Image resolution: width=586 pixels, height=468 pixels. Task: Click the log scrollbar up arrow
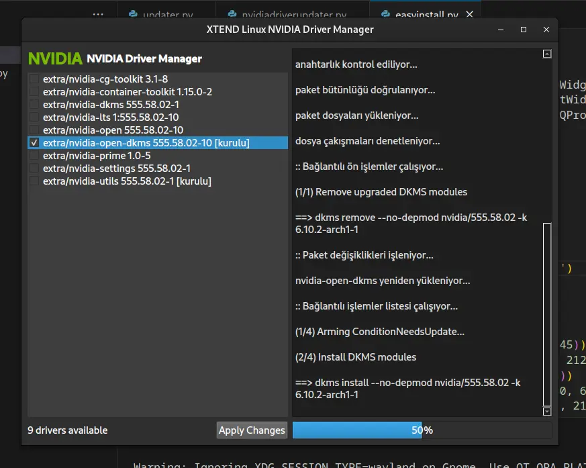[x=547, y=54]
